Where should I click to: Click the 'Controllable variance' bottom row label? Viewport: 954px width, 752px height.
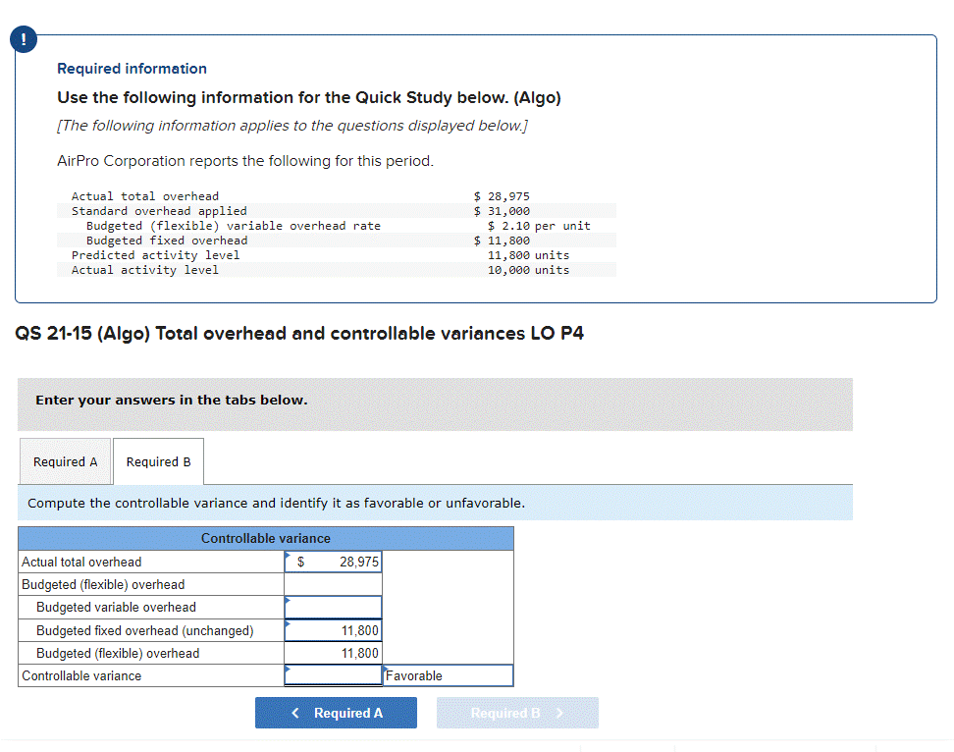point(81,675)
